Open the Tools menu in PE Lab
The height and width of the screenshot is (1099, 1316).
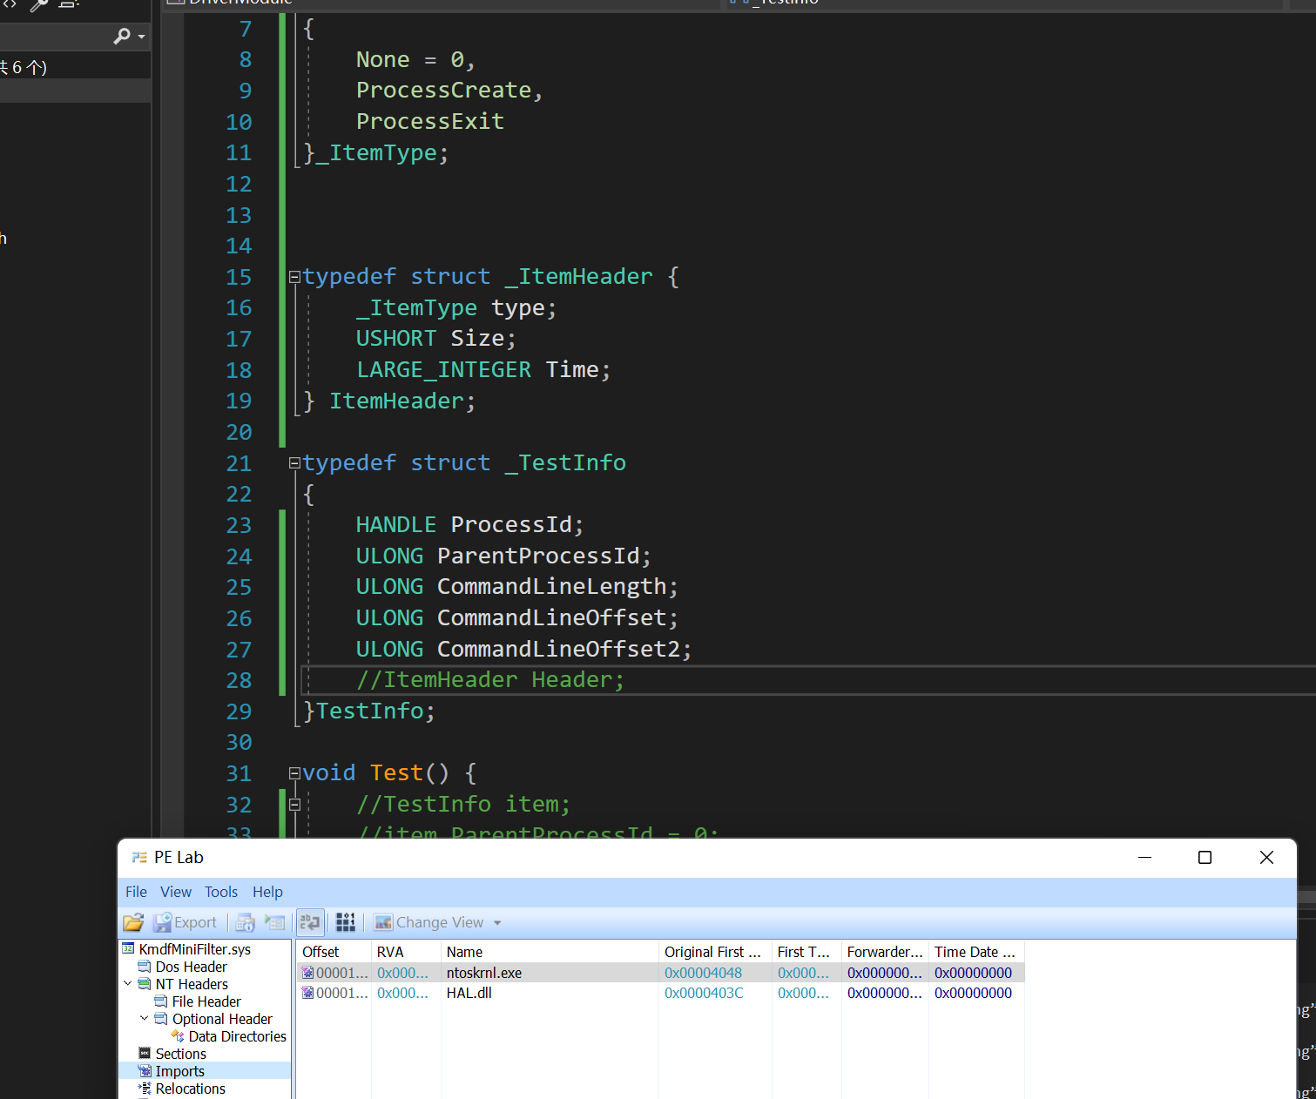pos(221,892)
